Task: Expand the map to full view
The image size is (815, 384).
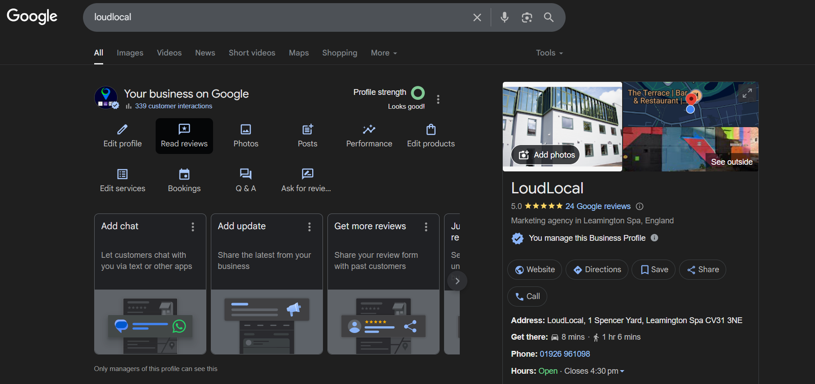Action: (x=747, y=93)
